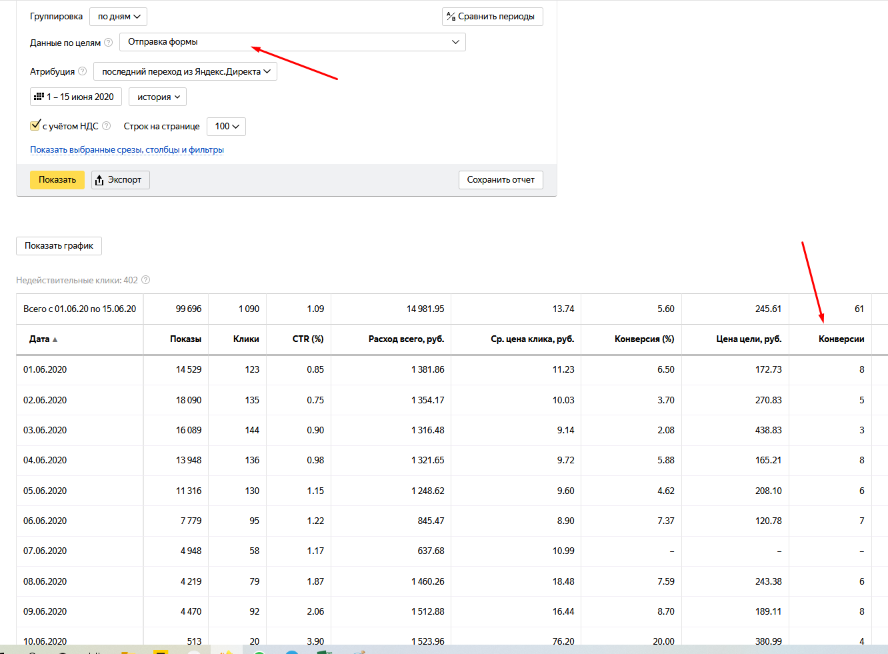Screen dimensions: 888x654
Task: Open attribution dropdown последний переход из Яндекс.Директа
Action: 185,71
